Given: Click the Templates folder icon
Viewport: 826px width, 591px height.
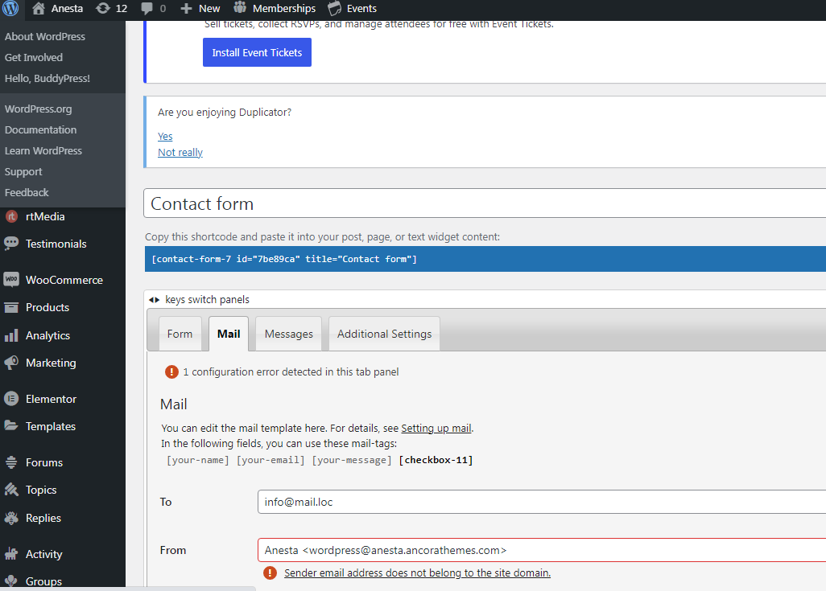Looking at the screenshot, I should pyautogui.click(x=11, y=425).
